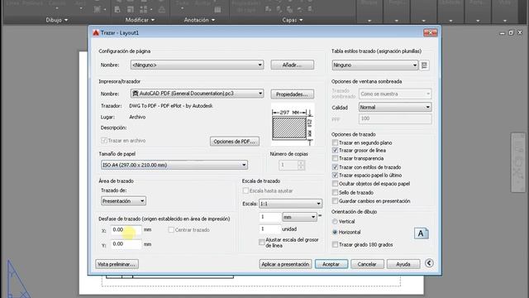Click Vista preliminar... button
This screenshot has height=298, width=529.
(117, 264)
